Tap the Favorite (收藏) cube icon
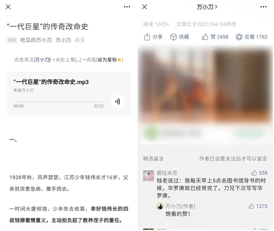The height and width of the screenshot is (231, 274). 173,37
